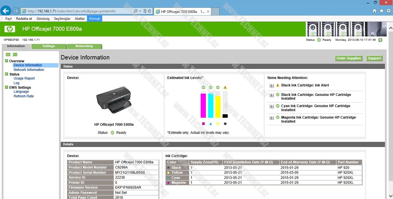
Task: Collapse the Overview tree section
Action: pos(7,61)
